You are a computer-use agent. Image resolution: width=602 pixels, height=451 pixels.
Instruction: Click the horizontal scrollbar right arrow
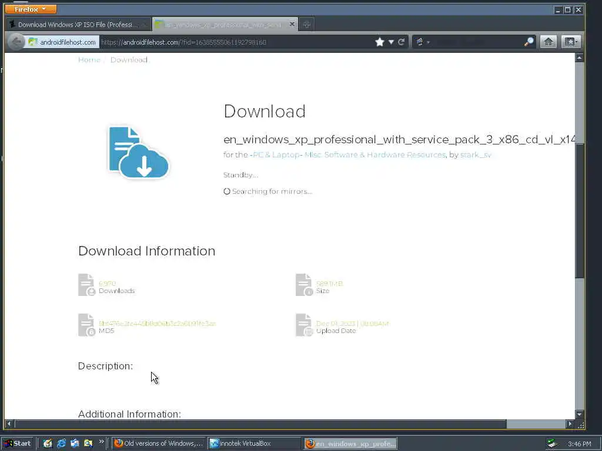[x=570, y=424]
